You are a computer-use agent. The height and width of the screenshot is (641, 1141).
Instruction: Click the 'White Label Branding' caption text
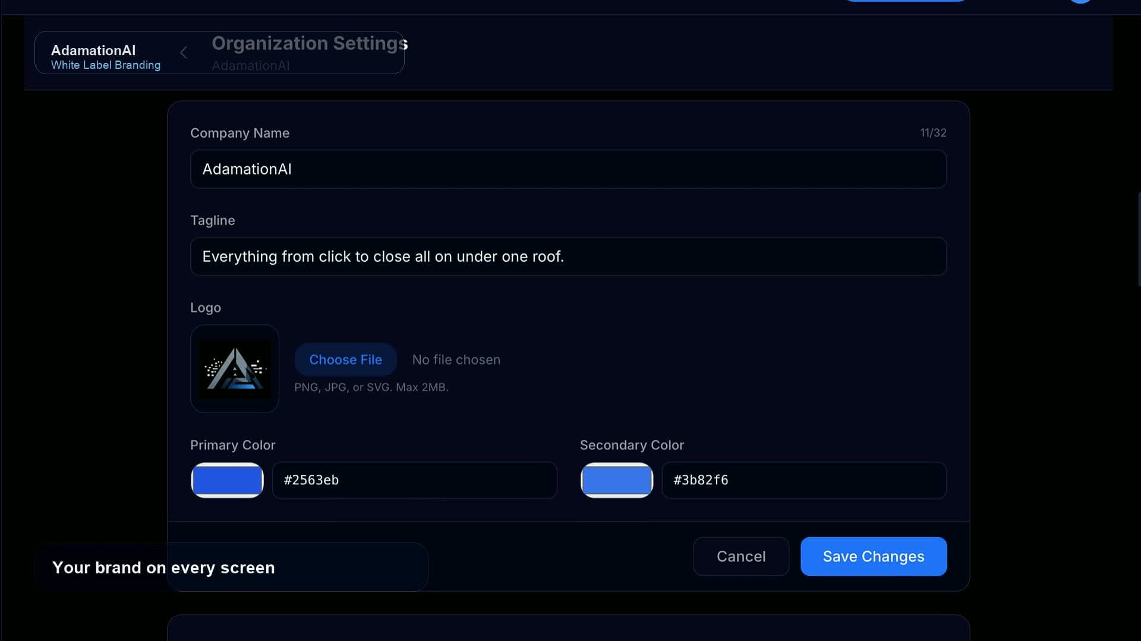click(x=106, y=65)
